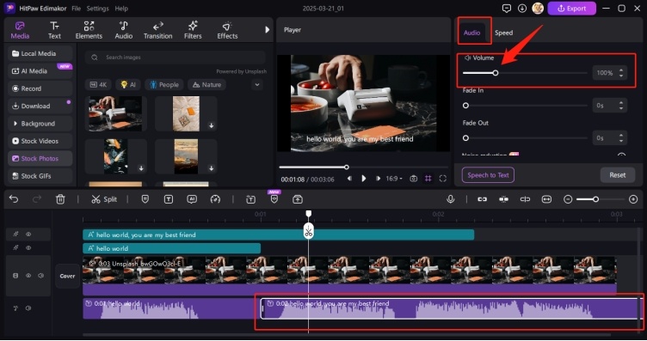This screenshot has height=341, width=647.
Task: Expand the Background category
Action: click(x=40, y=124)
